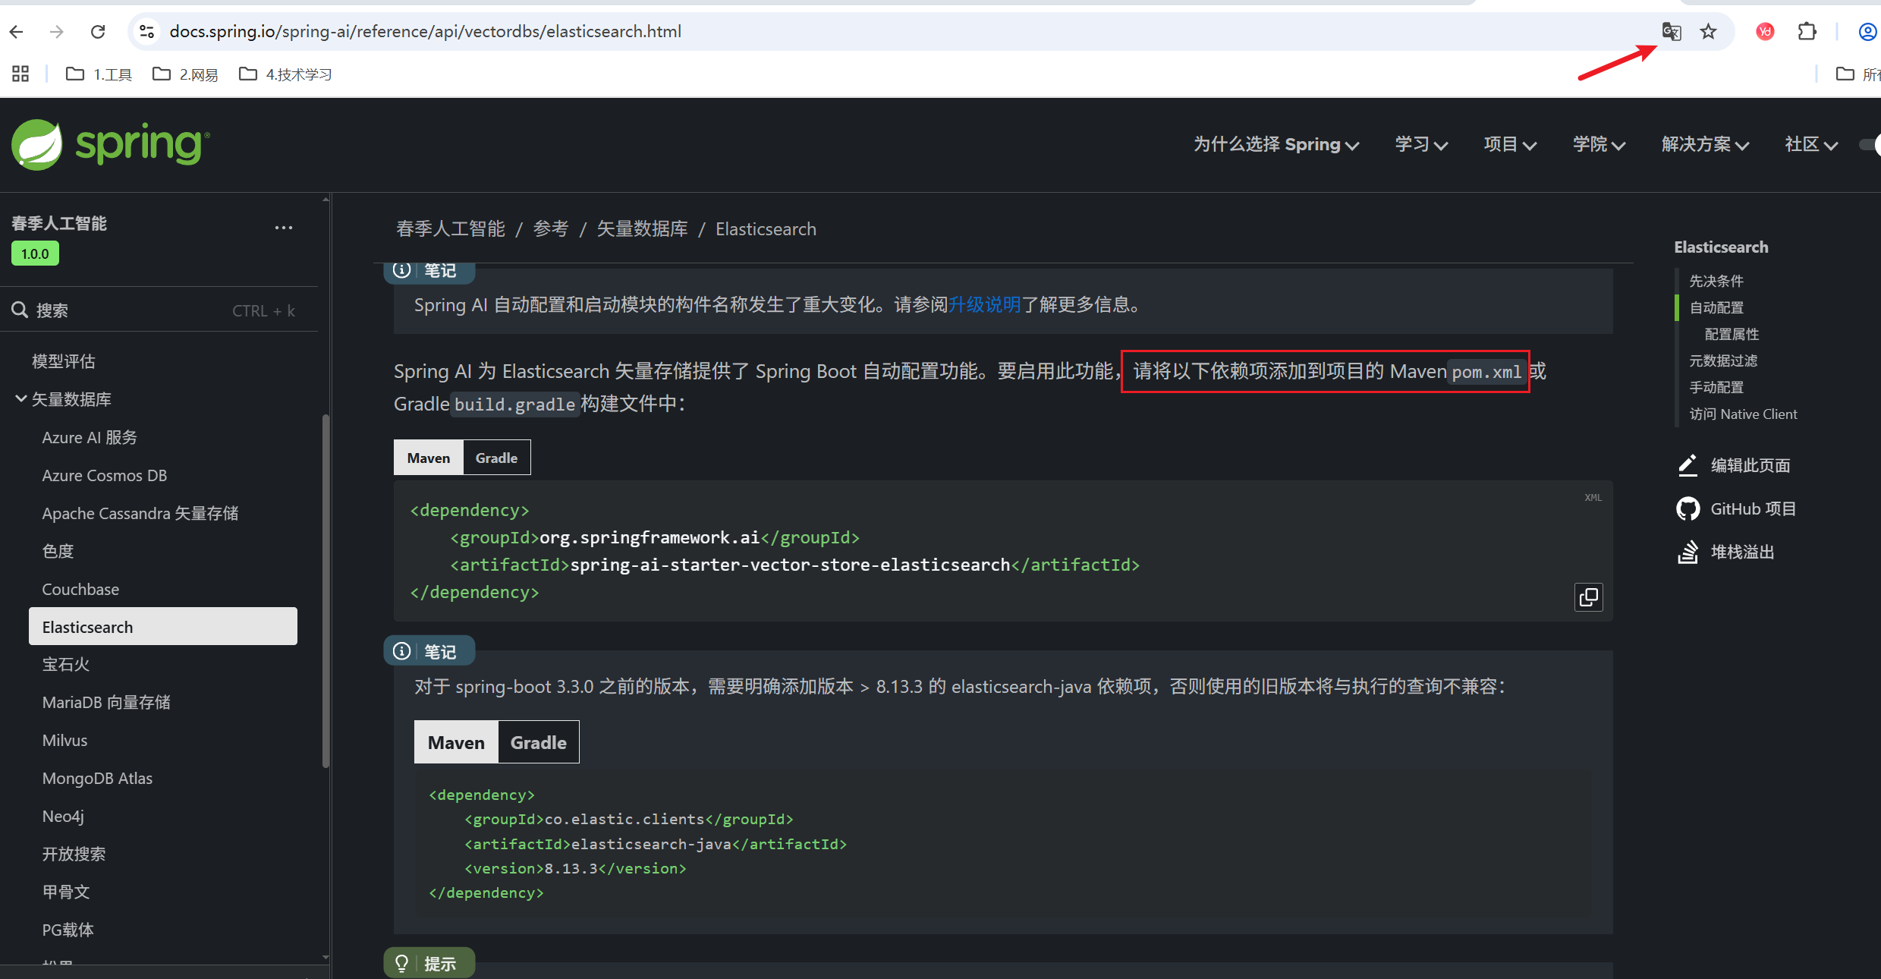The width and height of the screenshot is (1881, 979).
Task: Open the browser extensions puzzle icon
Action: [x=1807, y=31]
